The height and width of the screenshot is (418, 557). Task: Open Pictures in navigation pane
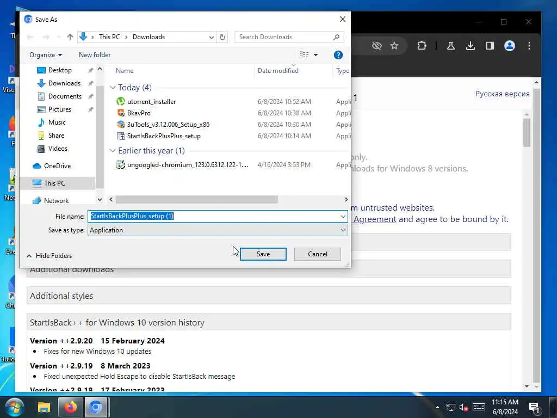60,109
